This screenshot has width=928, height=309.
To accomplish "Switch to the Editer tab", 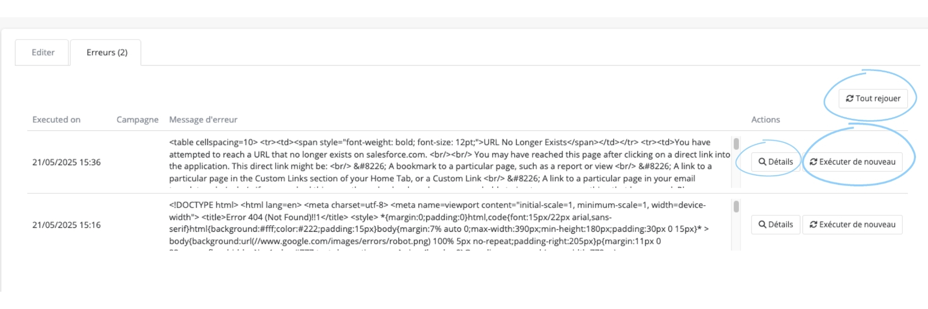I will click(x=43, y=52).
